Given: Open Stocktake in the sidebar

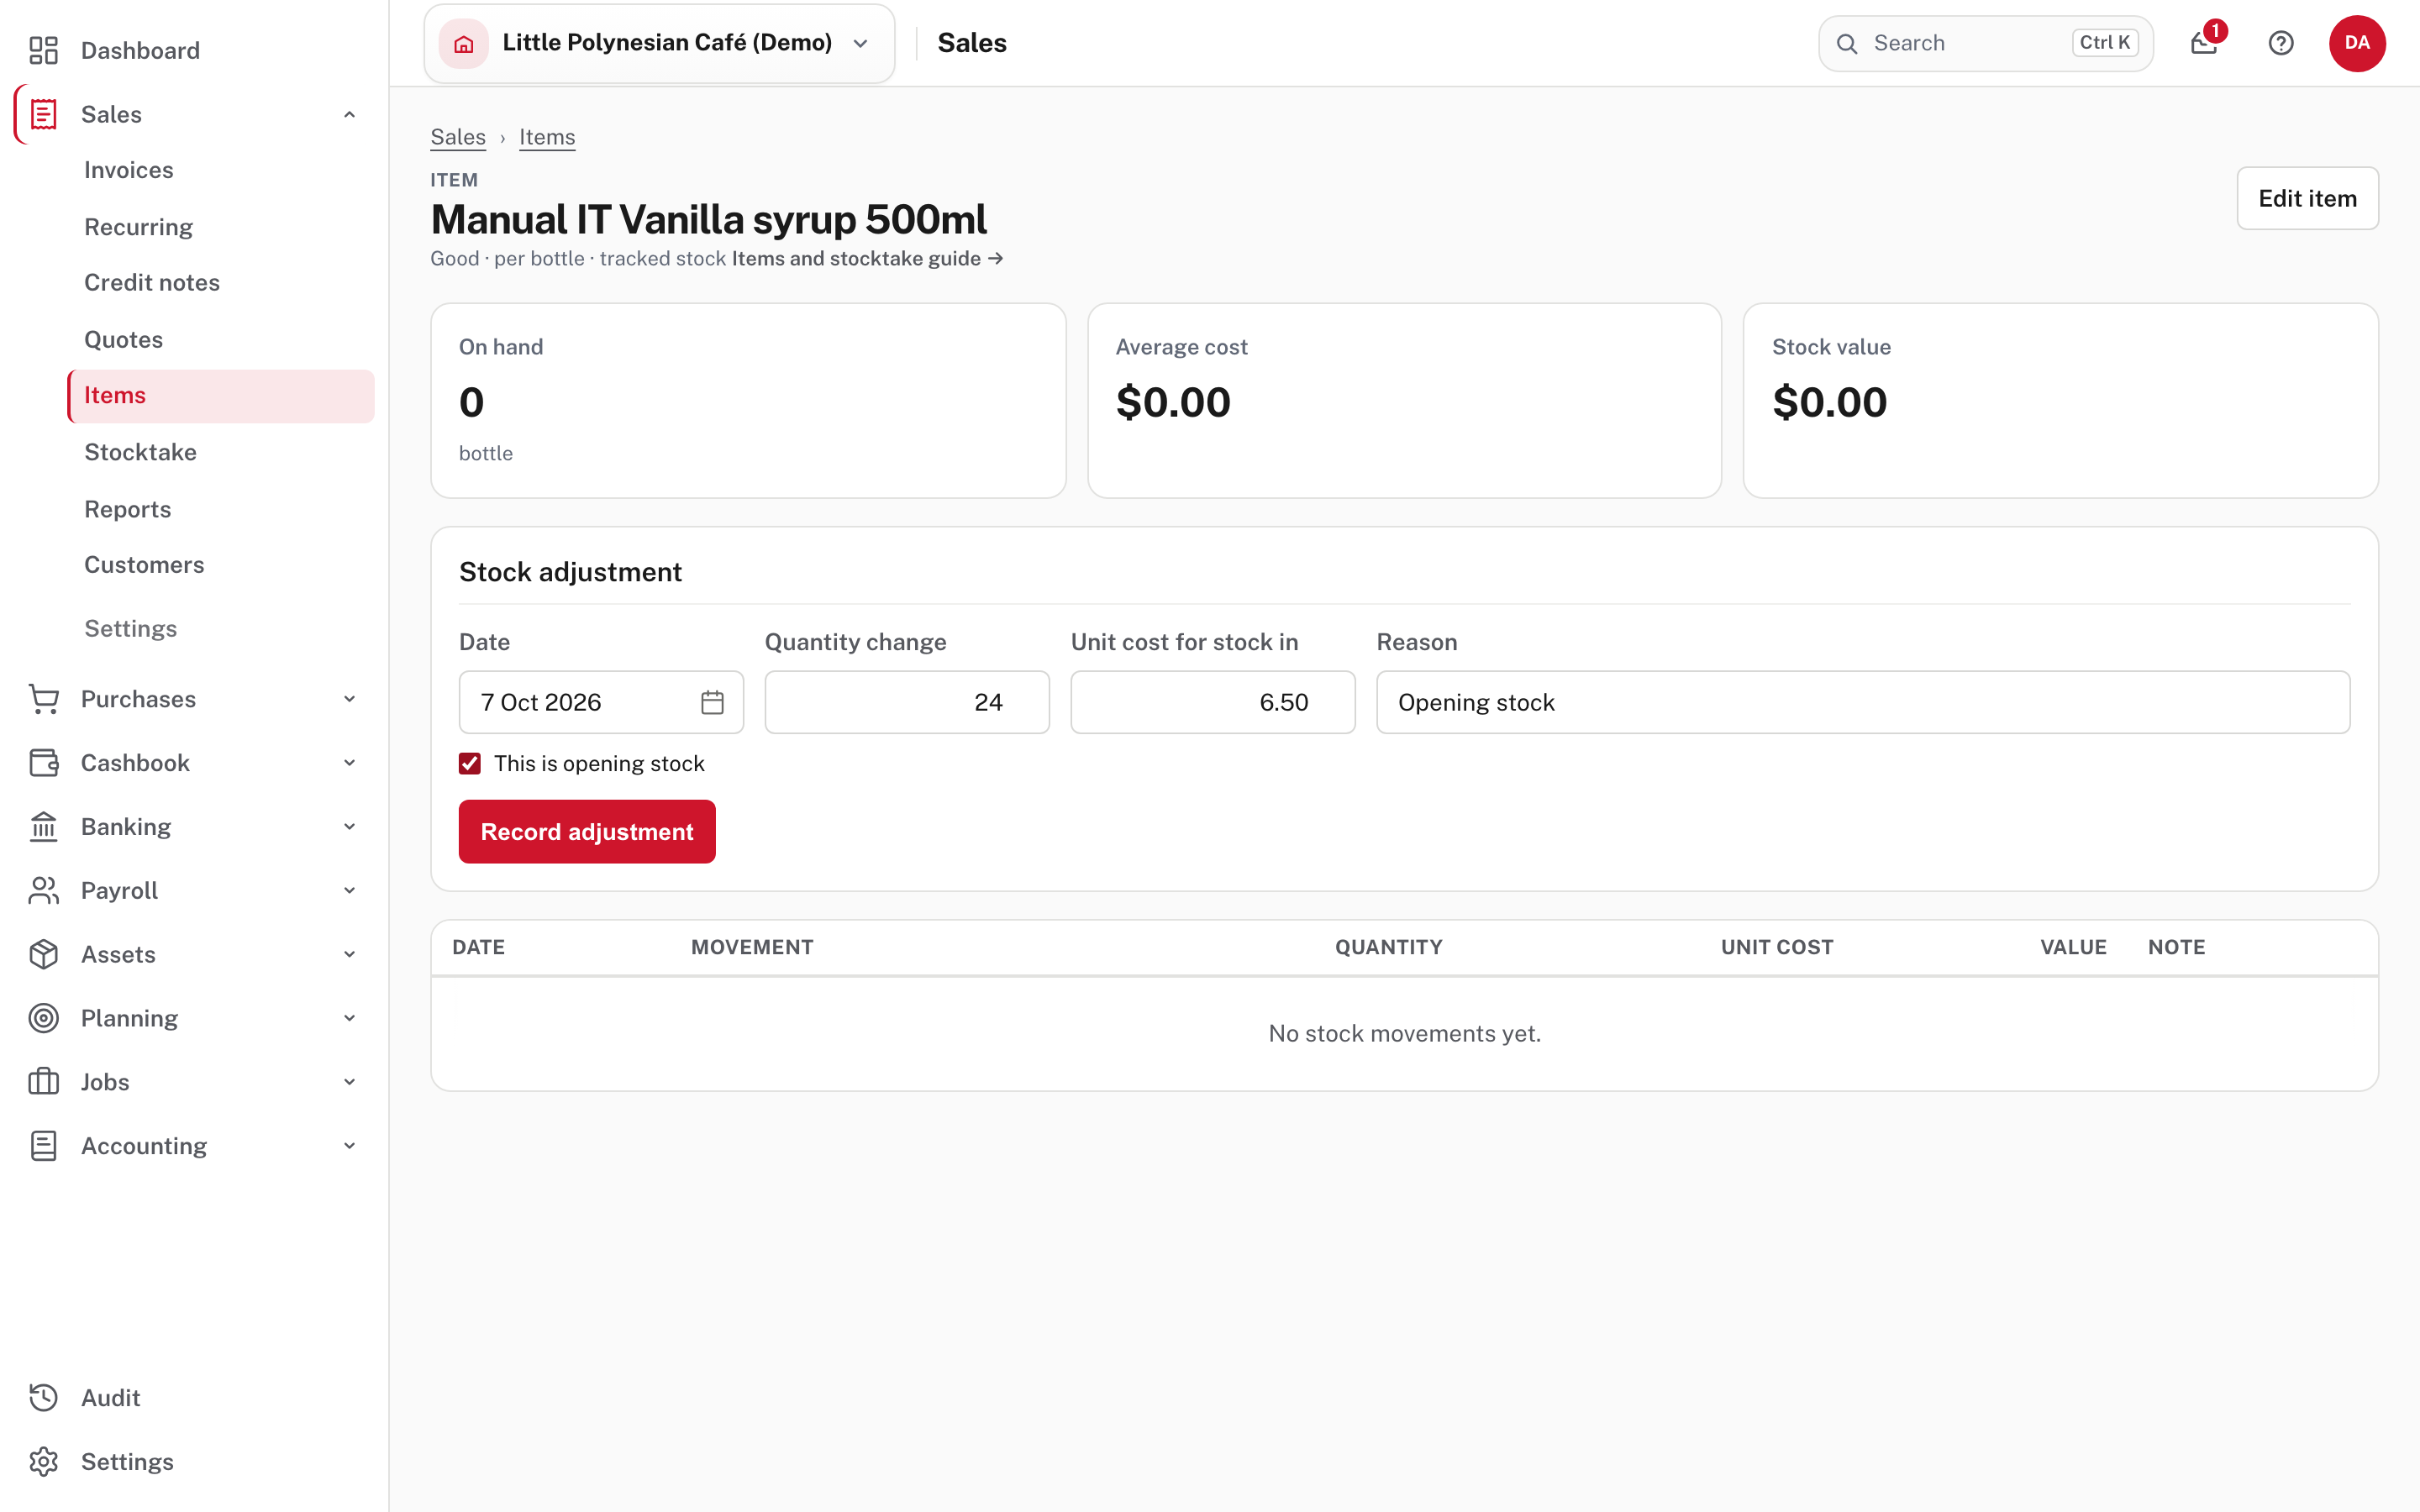Looking at the screenshot, I should point(140,452).
